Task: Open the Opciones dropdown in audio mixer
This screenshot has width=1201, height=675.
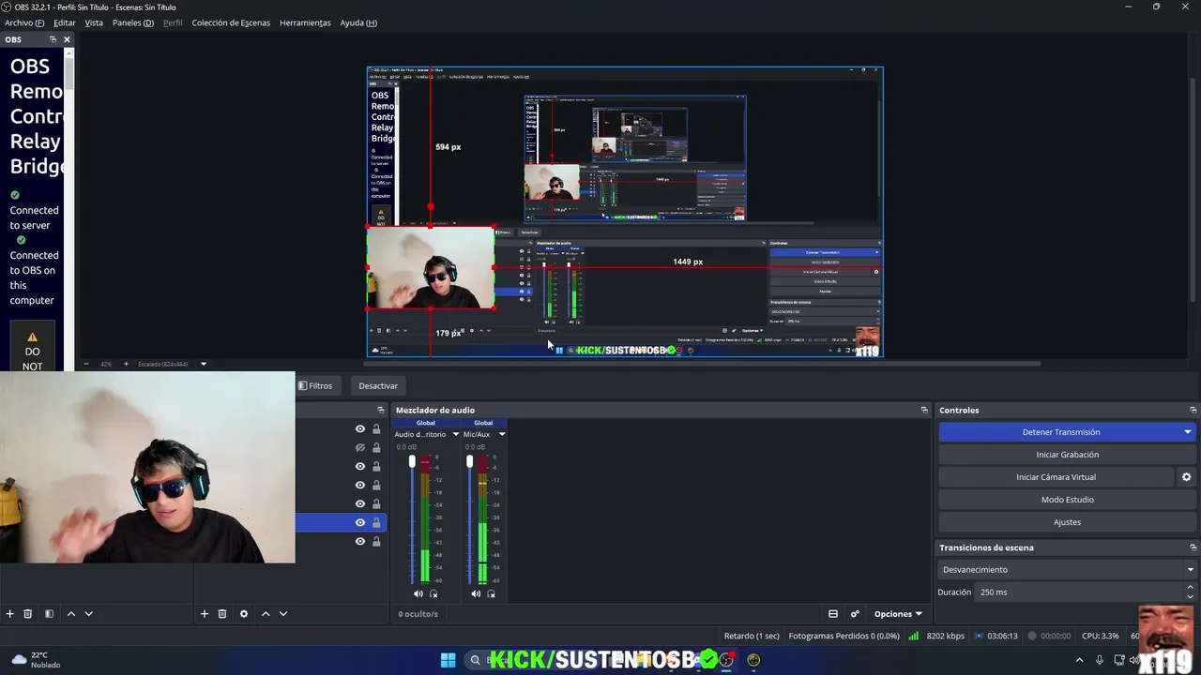Action: point(898,614)
